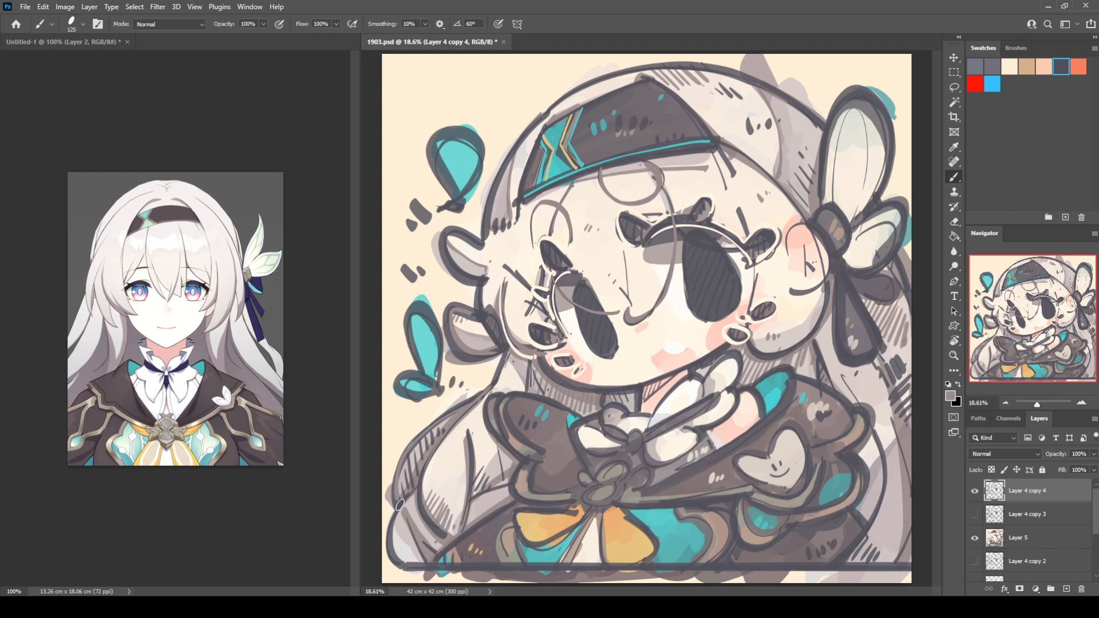
Task: Switch to the Paths tab
Action: (x=978, y=418)
